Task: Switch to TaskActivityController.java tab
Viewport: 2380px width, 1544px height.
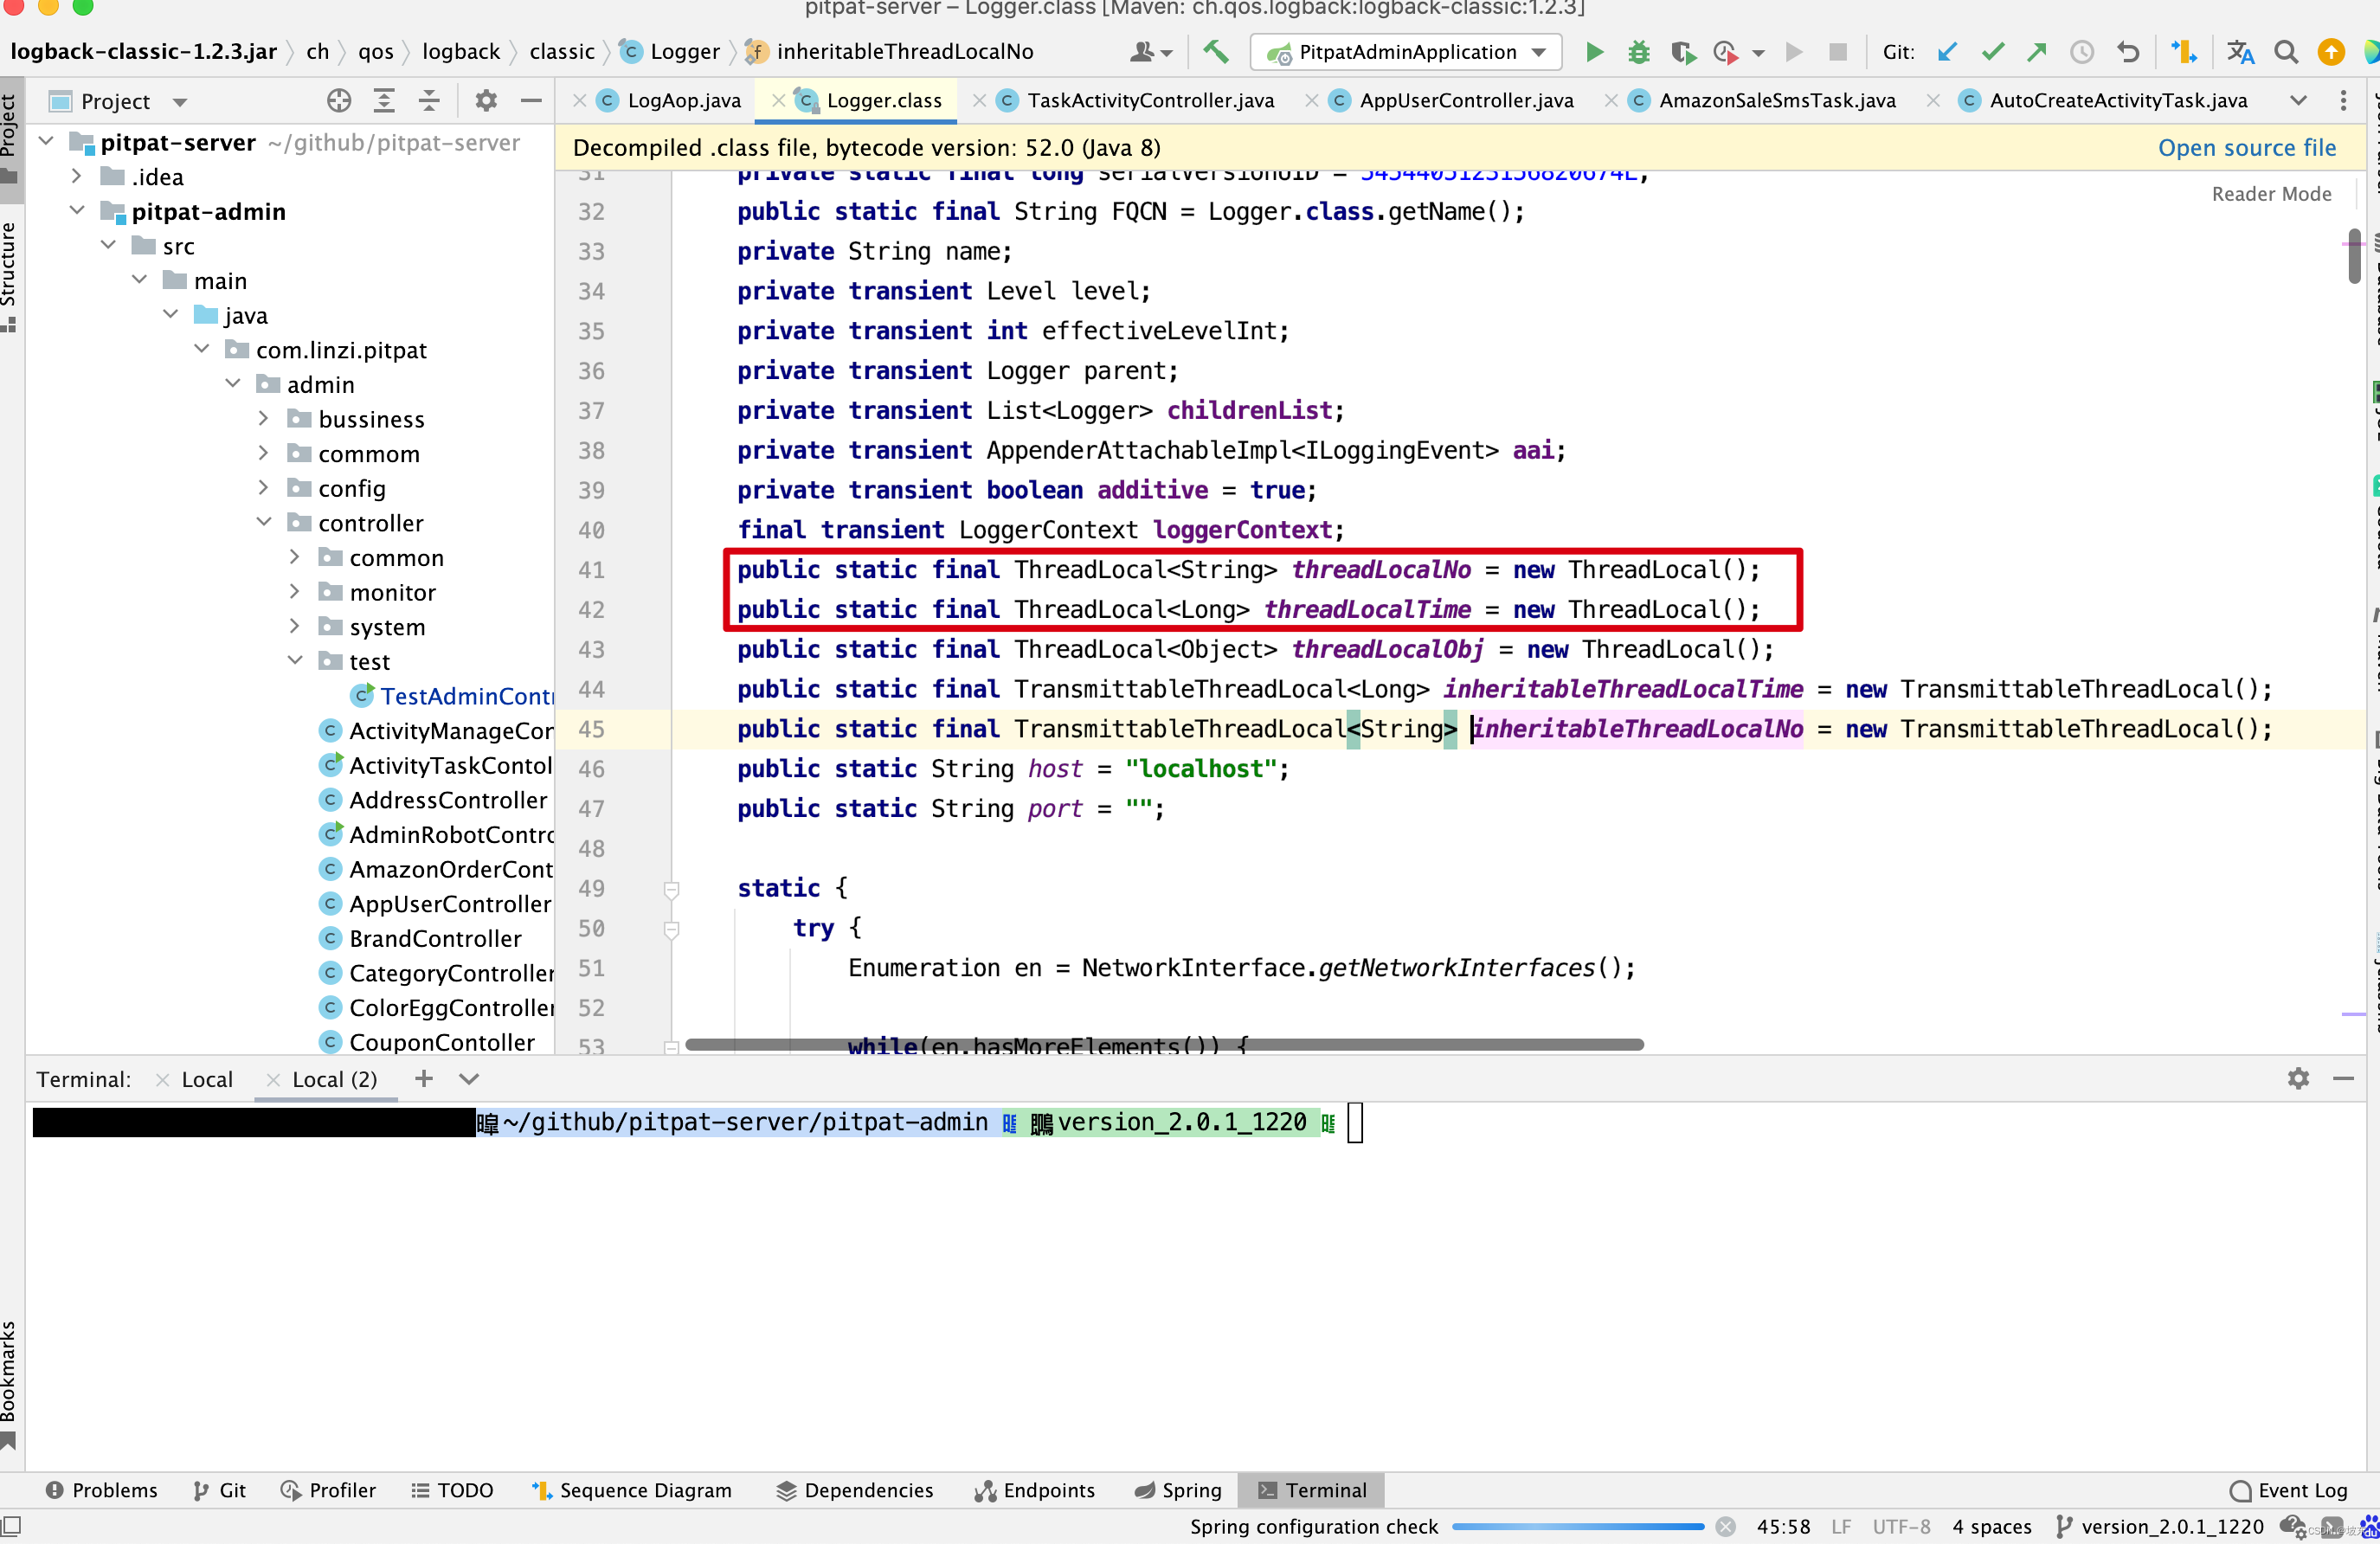Action: click(x=1150, y=101)
